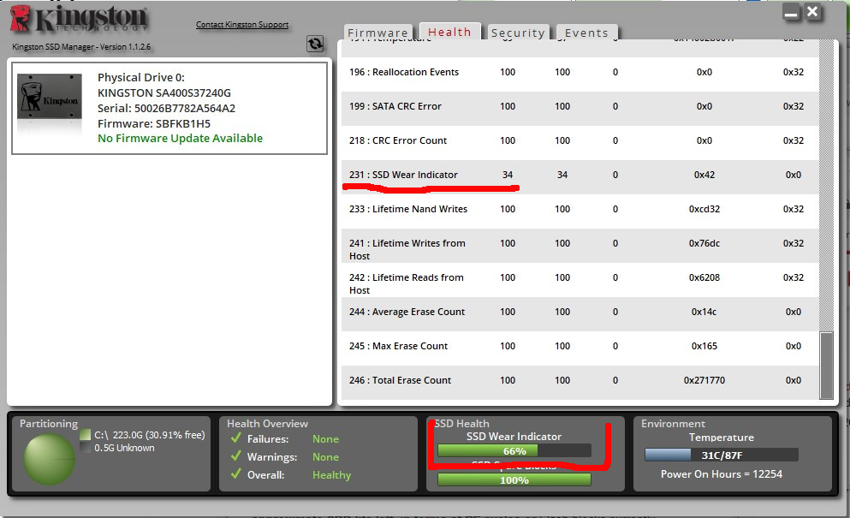This screenshot has height=518, width=850.
Task: Switch to the Health tab
Action: coord(450,32)
